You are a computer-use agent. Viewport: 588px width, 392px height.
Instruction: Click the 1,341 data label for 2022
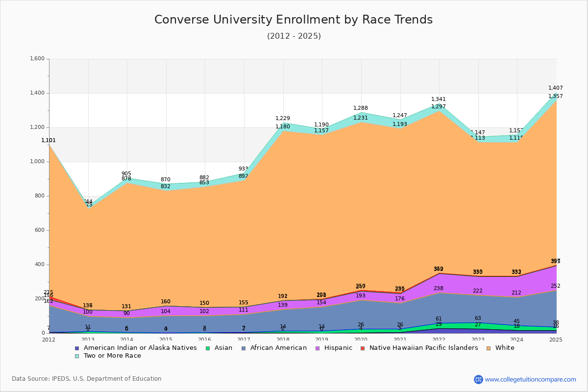(439, 99)
